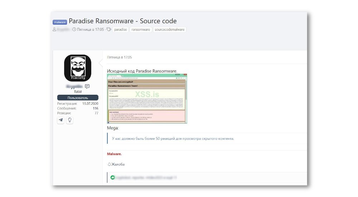Open the paradise tag
Image resolution: width=358 pixels, height=197 pixels.
coord(120,29)
